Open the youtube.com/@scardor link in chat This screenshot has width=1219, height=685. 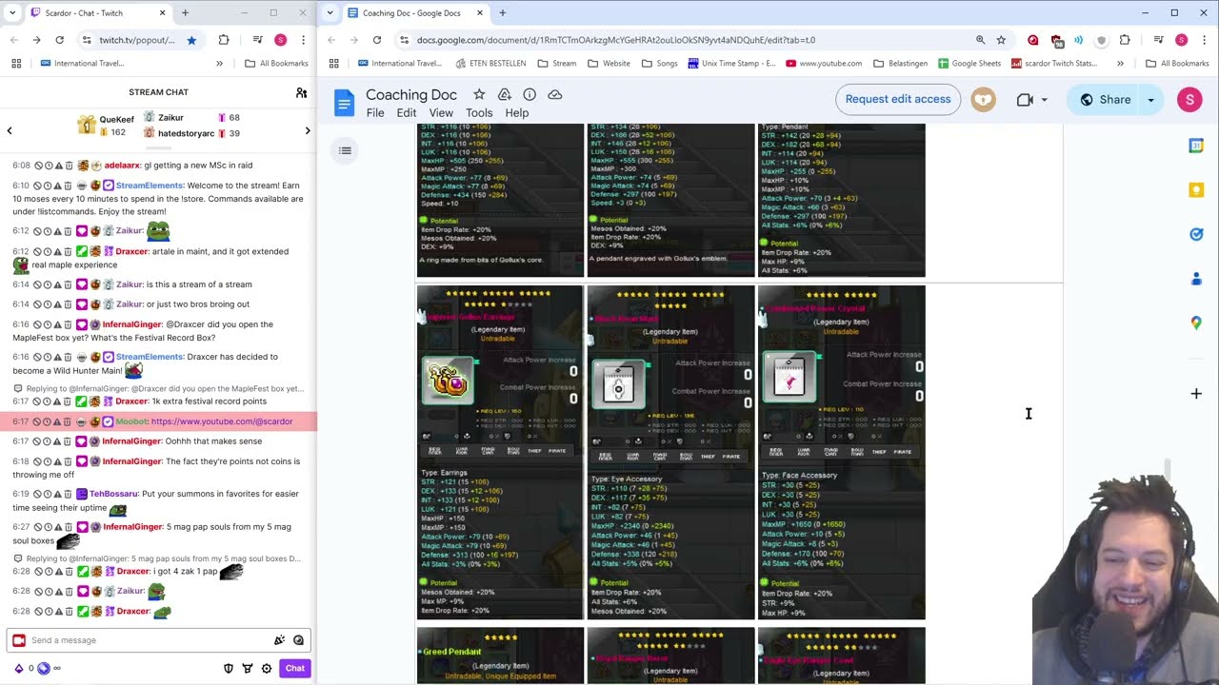point(222,421)
